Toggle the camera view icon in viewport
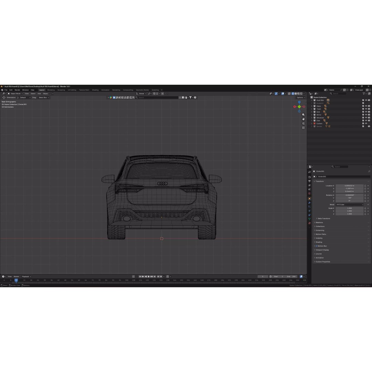 303,123
